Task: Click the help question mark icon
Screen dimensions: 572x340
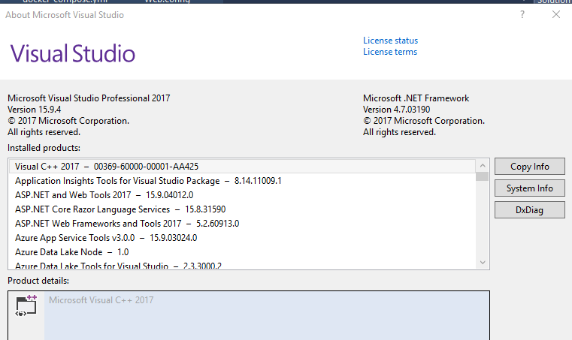Action: [x=522, y=14]
